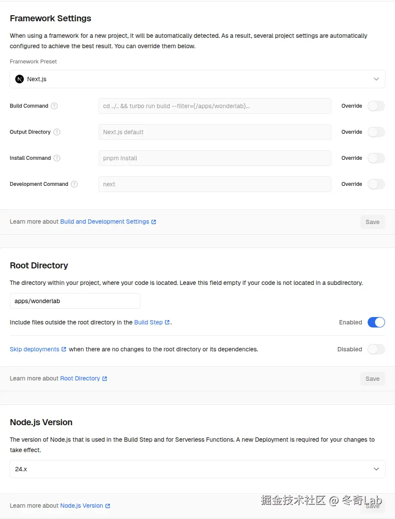Open the Framework Preset dropdown
This screenshot has width=395, height=519.
point(197,79)
